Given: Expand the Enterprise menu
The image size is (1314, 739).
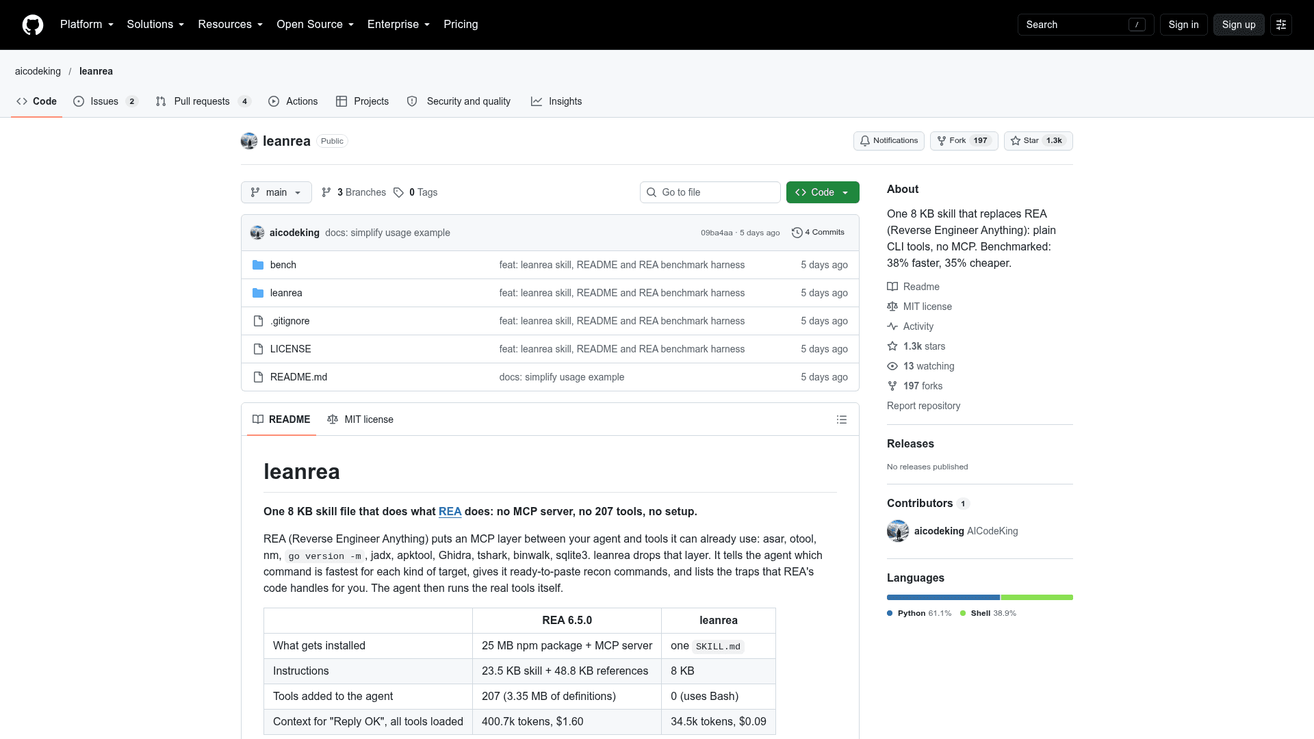Looking at the screenshot, I should [x=398, y=25].
